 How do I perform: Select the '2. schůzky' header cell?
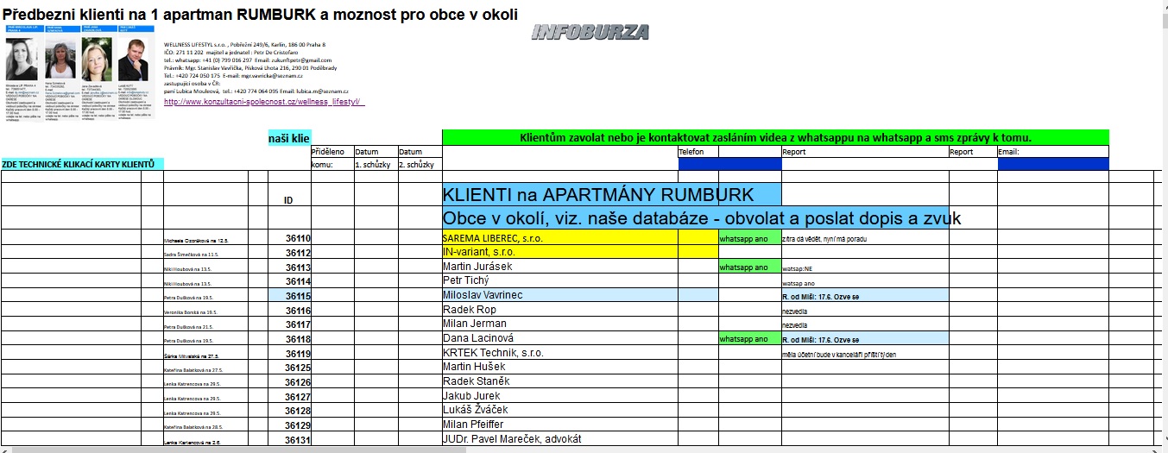420,164
